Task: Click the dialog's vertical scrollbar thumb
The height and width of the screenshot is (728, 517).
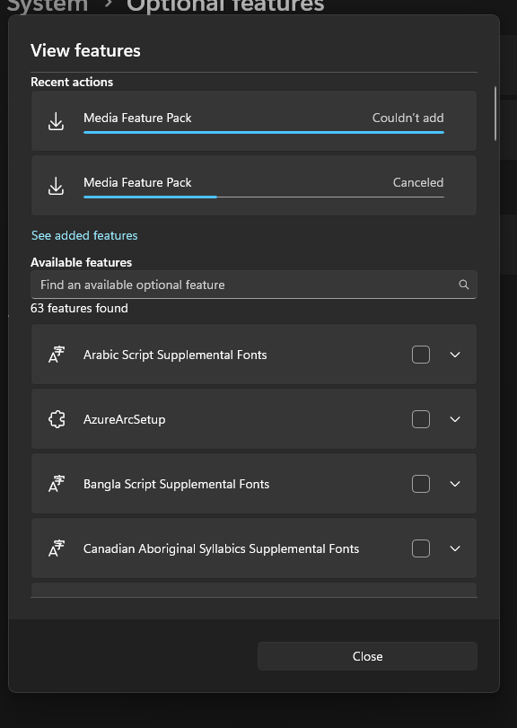Action: pyautogui.click(x=495, y=113)
